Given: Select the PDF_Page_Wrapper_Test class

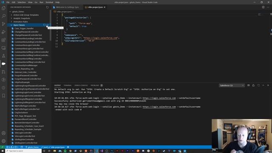Looking at the screenshot, I should coord(25,116).
